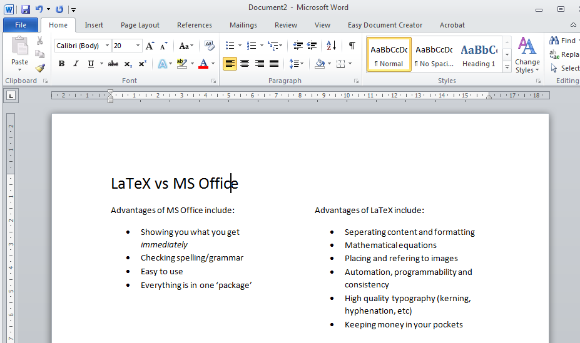Center-align the paragraph text
Image resolution: width=580 pixels, height=343 pixels.
[x=245, y=64]
